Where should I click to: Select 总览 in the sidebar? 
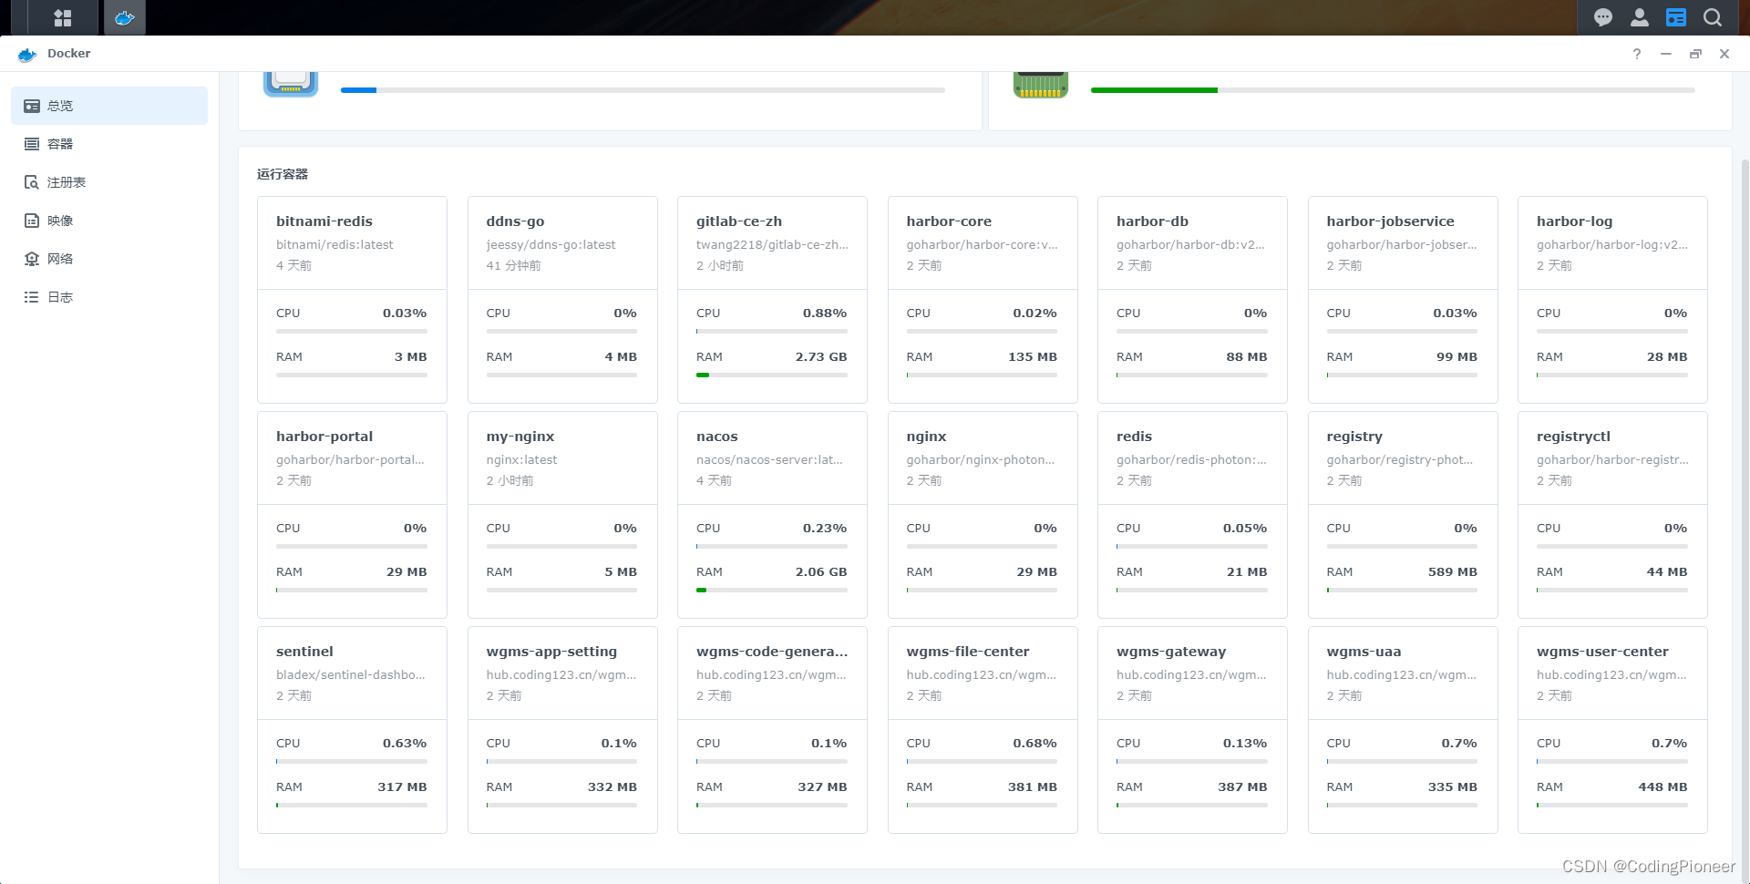pos(109,106)
